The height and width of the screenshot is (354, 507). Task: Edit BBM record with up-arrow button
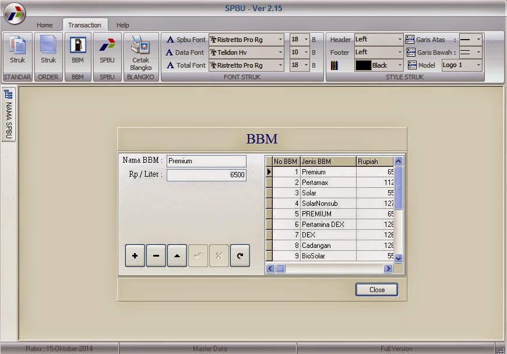[x=177, y=255]
